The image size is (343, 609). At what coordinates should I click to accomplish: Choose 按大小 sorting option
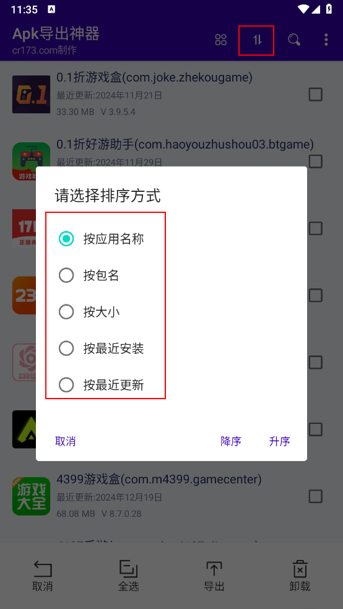[x=89, y=312]
